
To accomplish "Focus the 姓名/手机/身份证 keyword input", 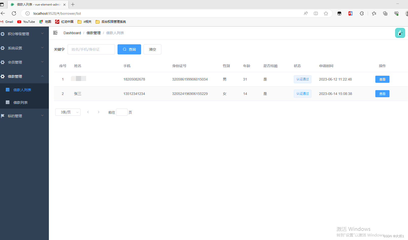I will pyautogui.click(x=91, y=49).
